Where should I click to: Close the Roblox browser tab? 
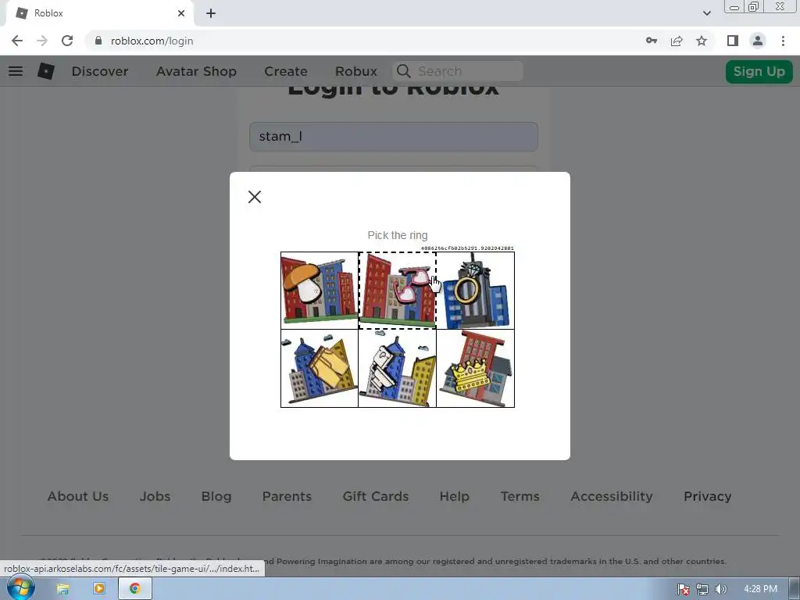(x=181, y=13)
